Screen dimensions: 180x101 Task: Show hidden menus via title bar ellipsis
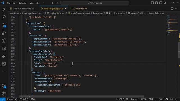44,3
